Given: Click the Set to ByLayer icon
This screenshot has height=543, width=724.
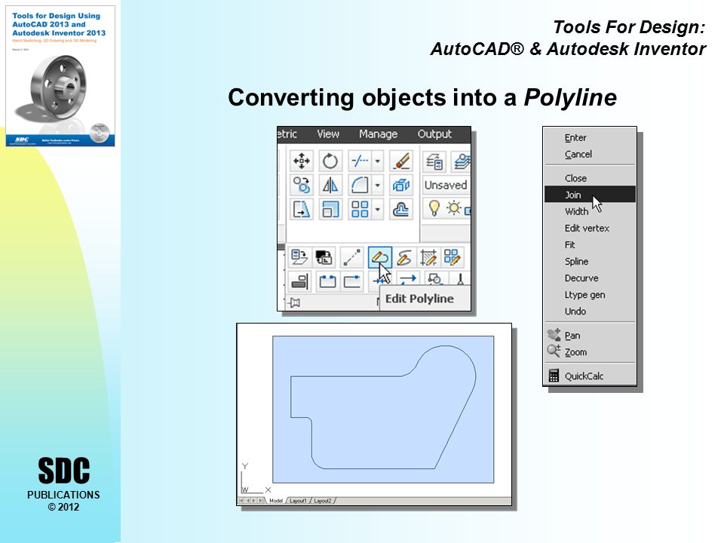Looking at the screenshot, I should coord(299,257).
